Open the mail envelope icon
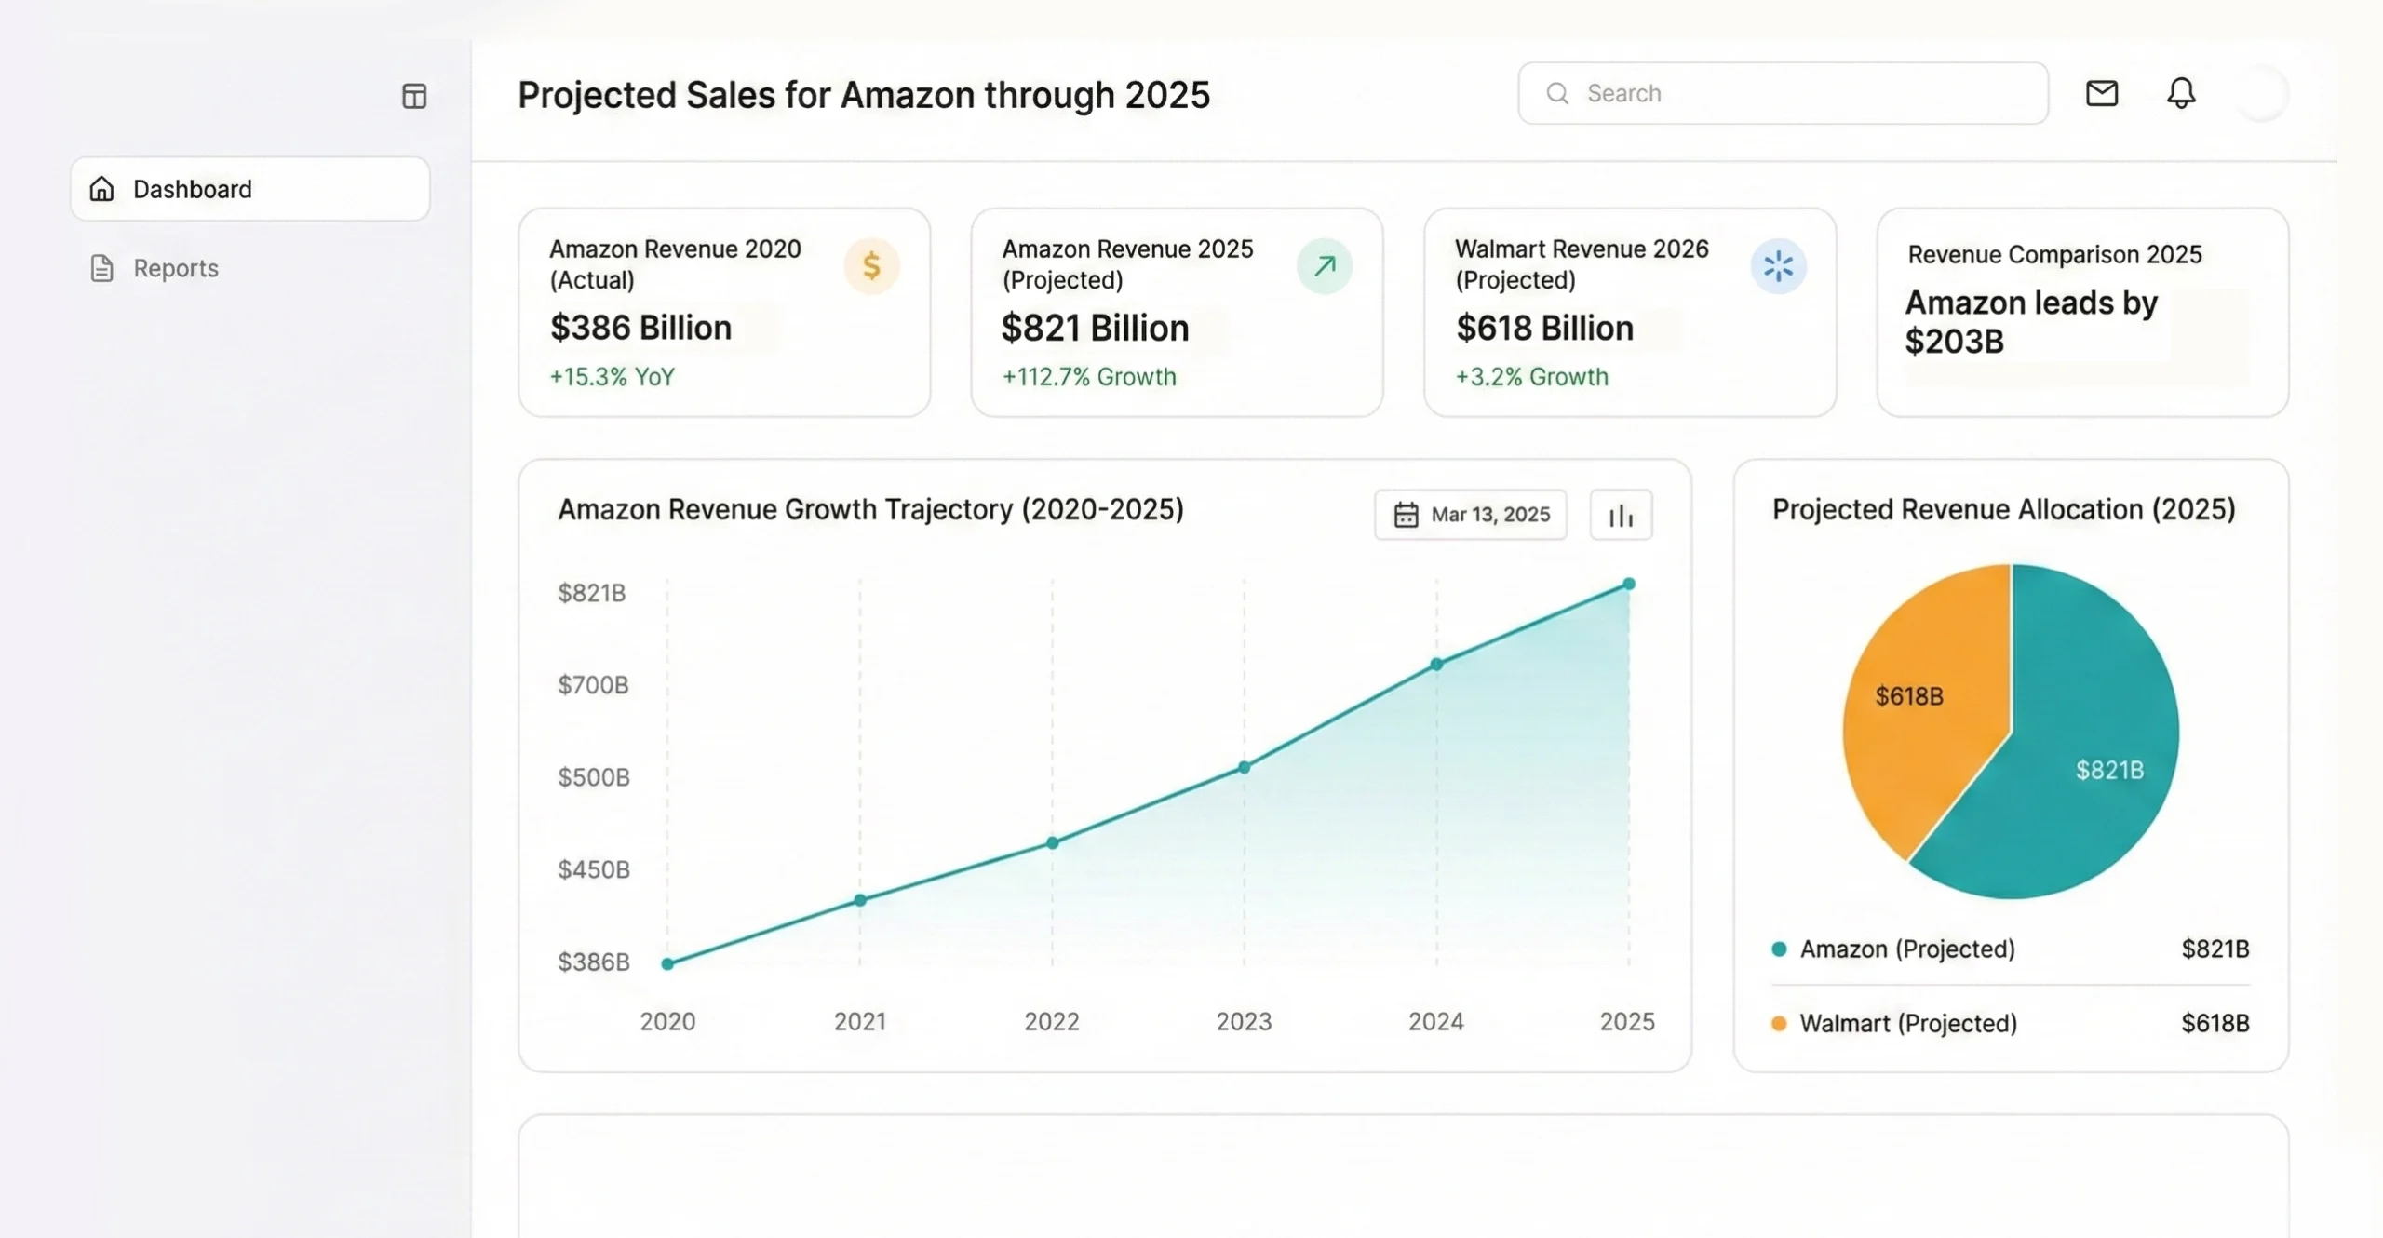The height and width of the screenshot is (1238, 2383). [x=2103, y=93]
